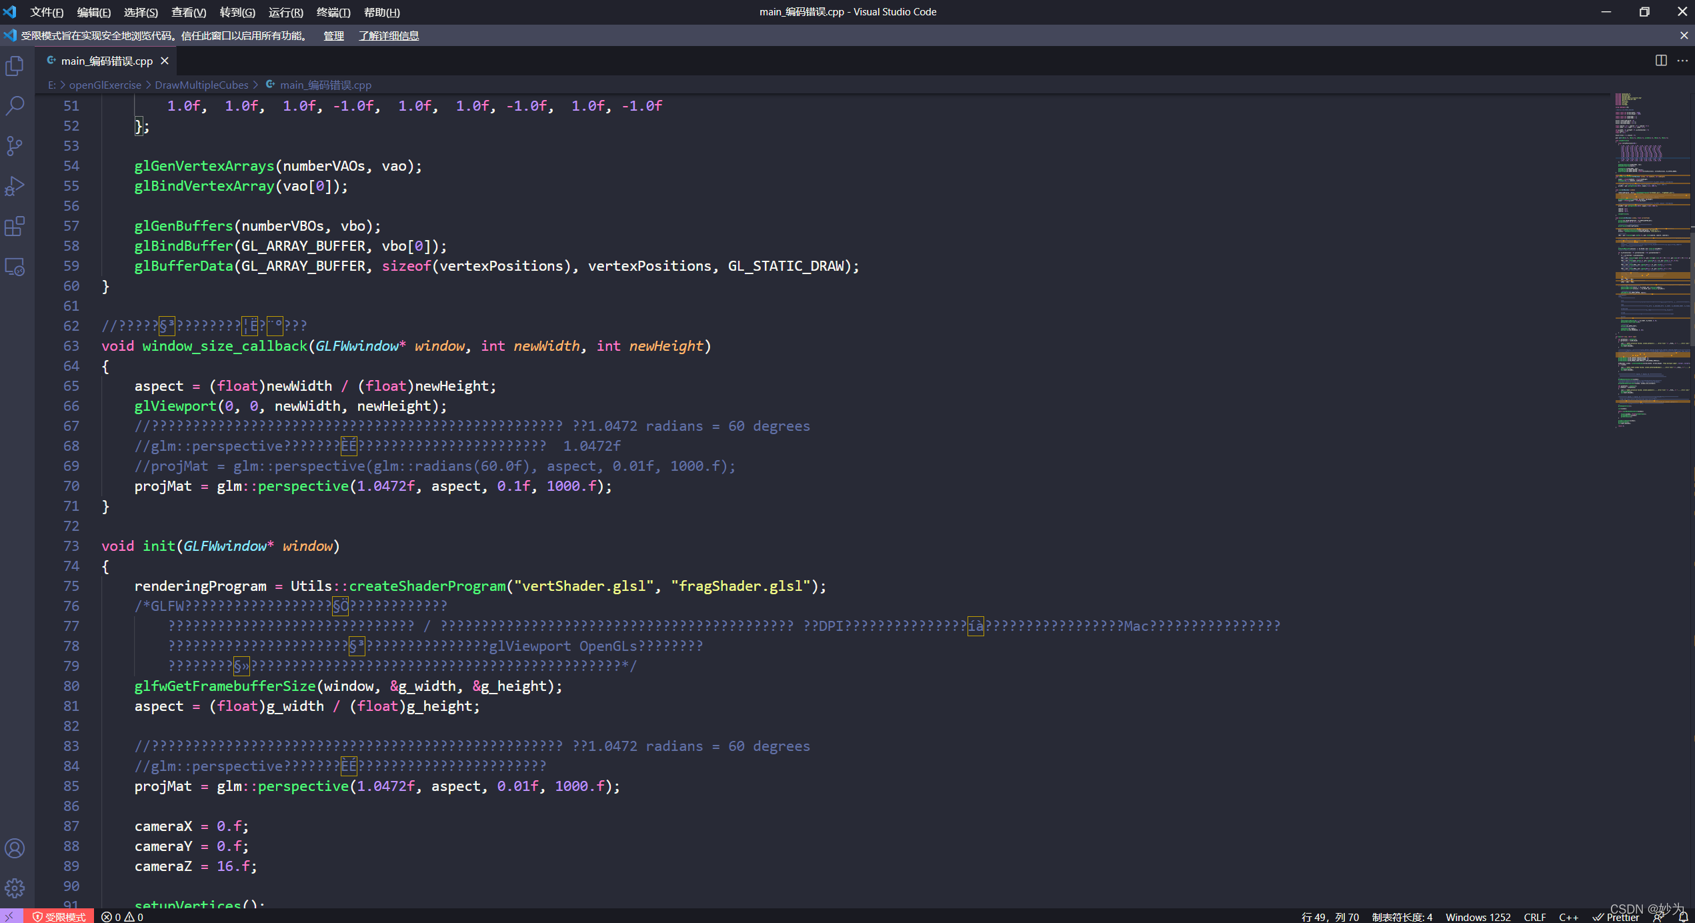Screen dimensions: 1695x923
Task: Select the main_编码错误.cpp editor tab
Action: pos(107,61)
